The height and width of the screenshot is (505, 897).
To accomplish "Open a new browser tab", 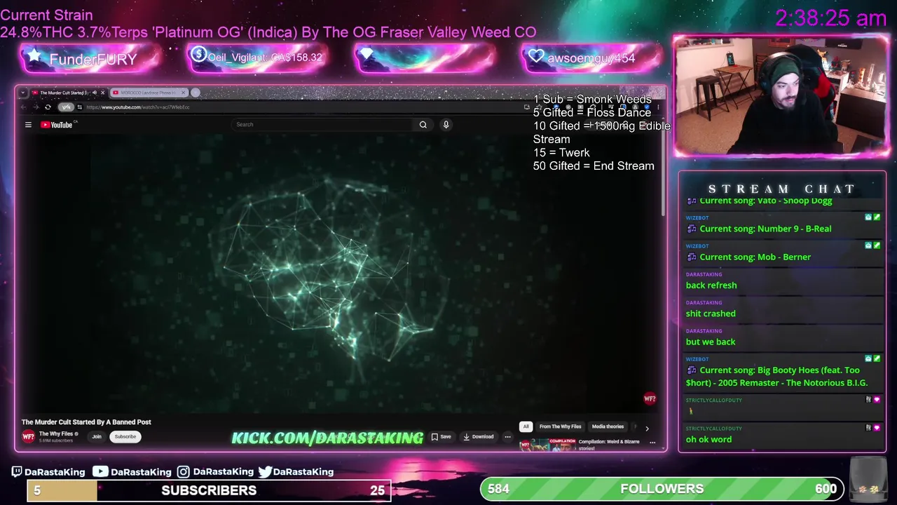I will click(196, 93).
